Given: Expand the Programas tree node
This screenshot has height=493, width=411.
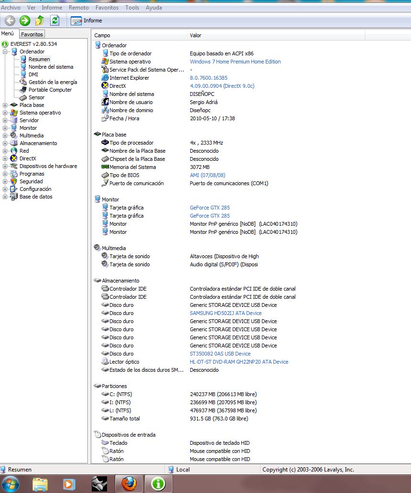Looking at the screenshot, I should click(x=5, y=174).
